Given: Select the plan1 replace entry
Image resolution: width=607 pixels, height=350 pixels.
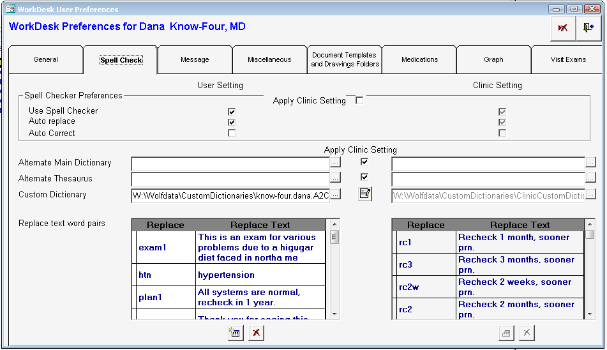Looking at the screenshot, I should pyautogui.click(x=166, y=298).
